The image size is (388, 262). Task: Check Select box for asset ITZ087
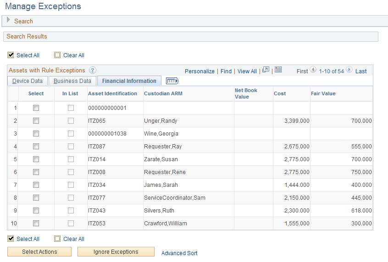[36, 146]
